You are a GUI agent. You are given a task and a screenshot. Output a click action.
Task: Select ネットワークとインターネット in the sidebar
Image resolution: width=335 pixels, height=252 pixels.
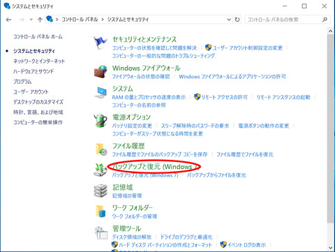click(x=39, y=61)
